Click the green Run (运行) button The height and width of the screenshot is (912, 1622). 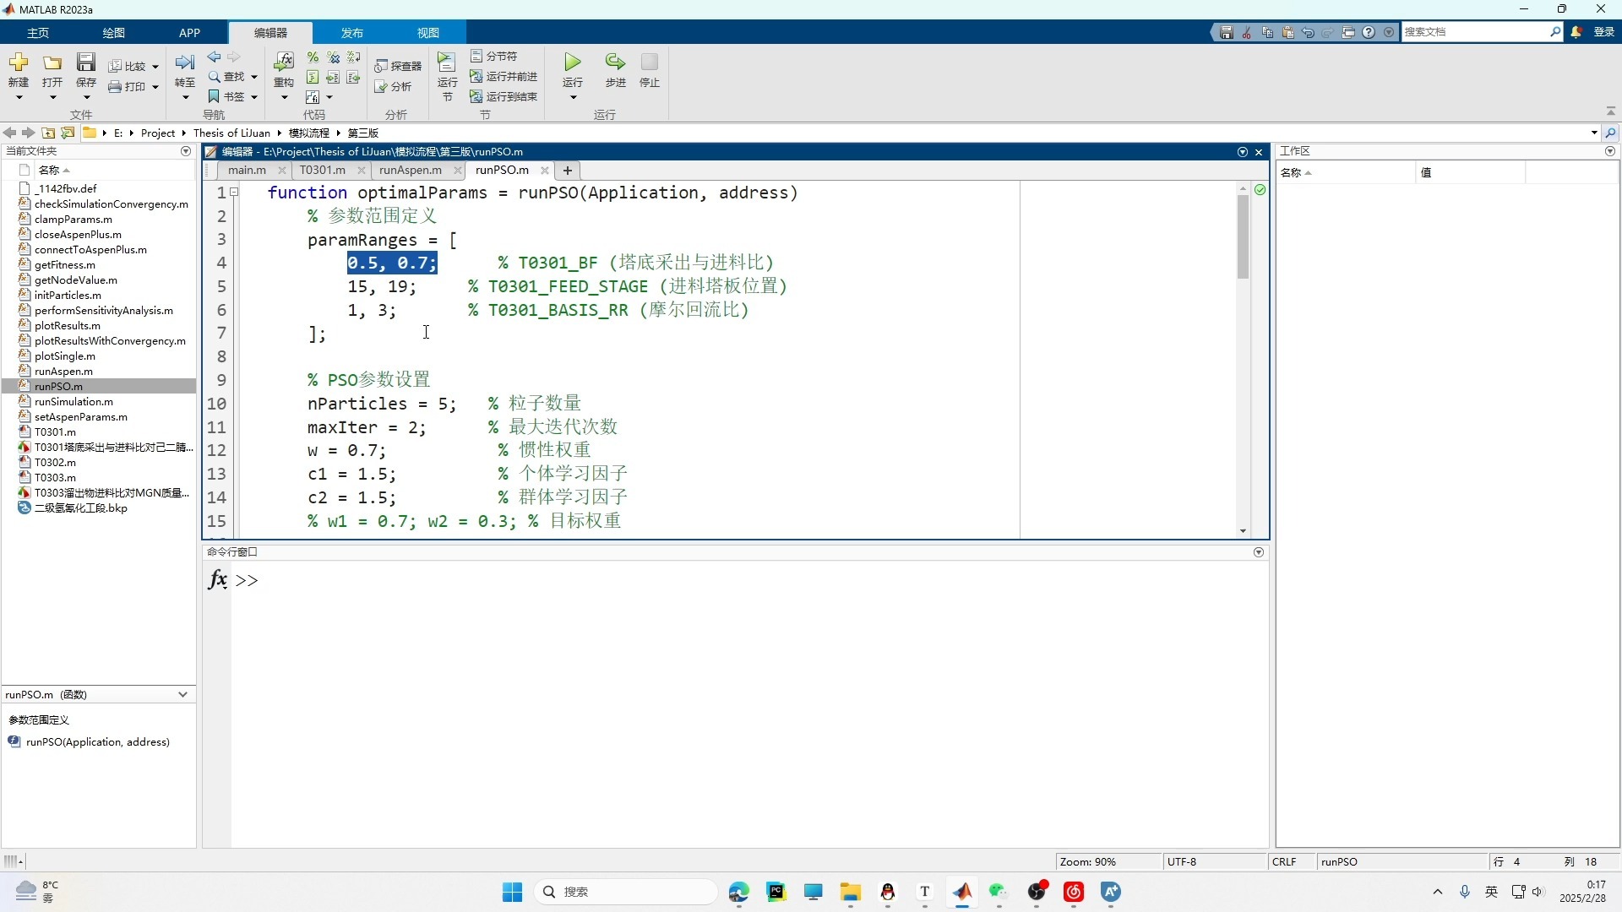coord(573,62)
